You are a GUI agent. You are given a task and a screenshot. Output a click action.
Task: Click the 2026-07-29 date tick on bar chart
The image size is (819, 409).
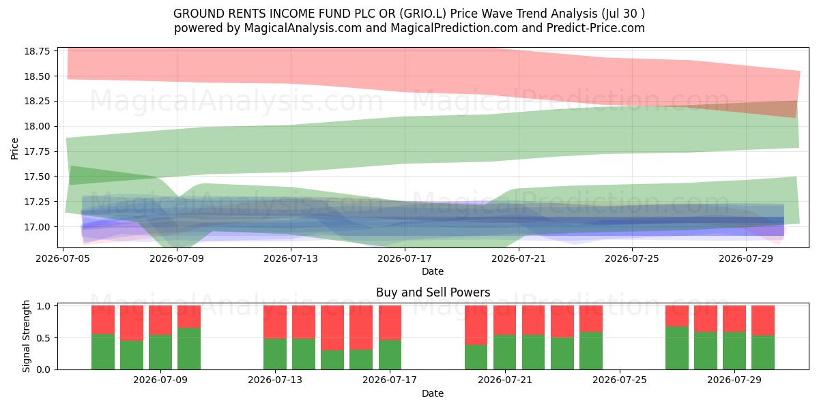[734, 380]
